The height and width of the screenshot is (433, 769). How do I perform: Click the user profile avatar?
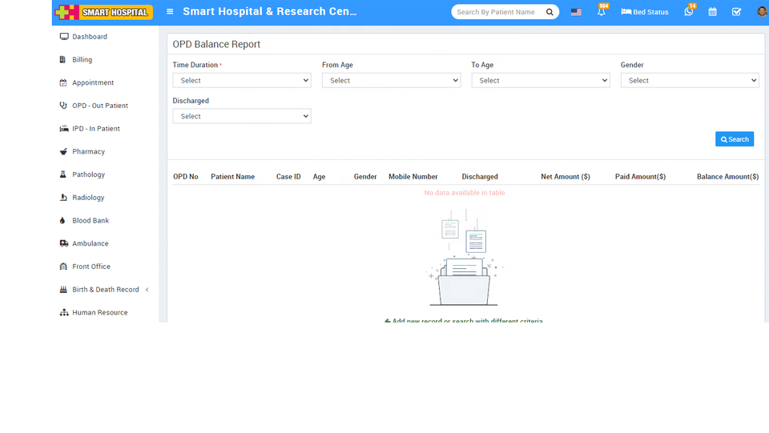761,12
